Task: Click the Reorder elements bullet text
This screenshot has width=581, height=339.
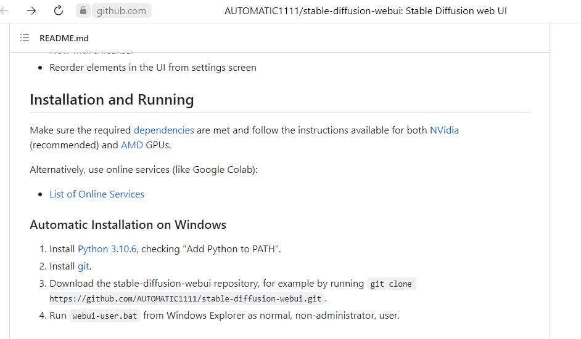Action: pyautogui.click(x=153, y=68)
